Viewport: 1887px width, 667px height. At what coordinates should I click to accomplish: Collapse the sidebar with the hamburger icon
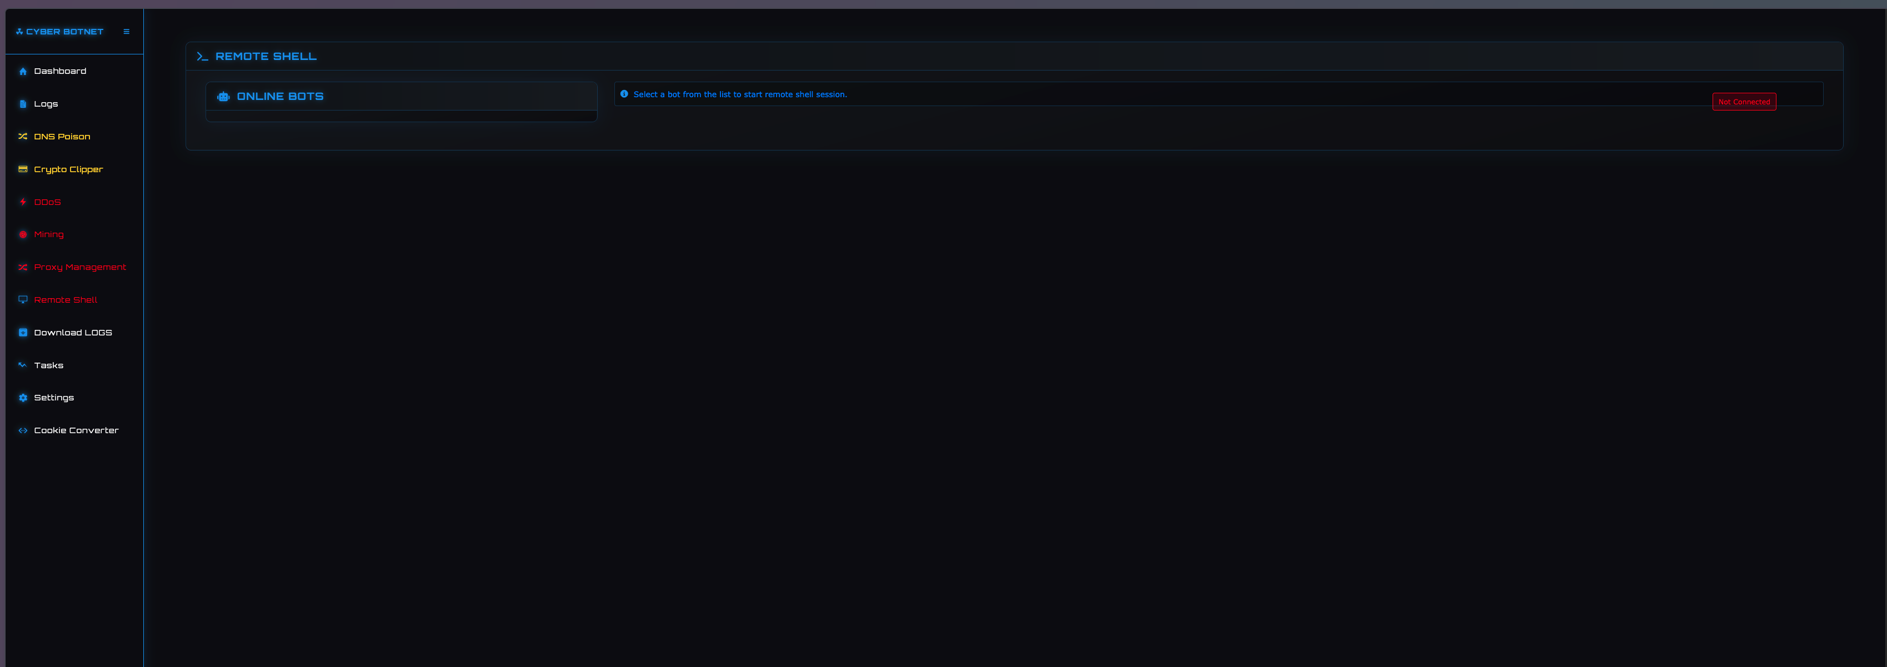pyautogui.click(x=126, y=32)
